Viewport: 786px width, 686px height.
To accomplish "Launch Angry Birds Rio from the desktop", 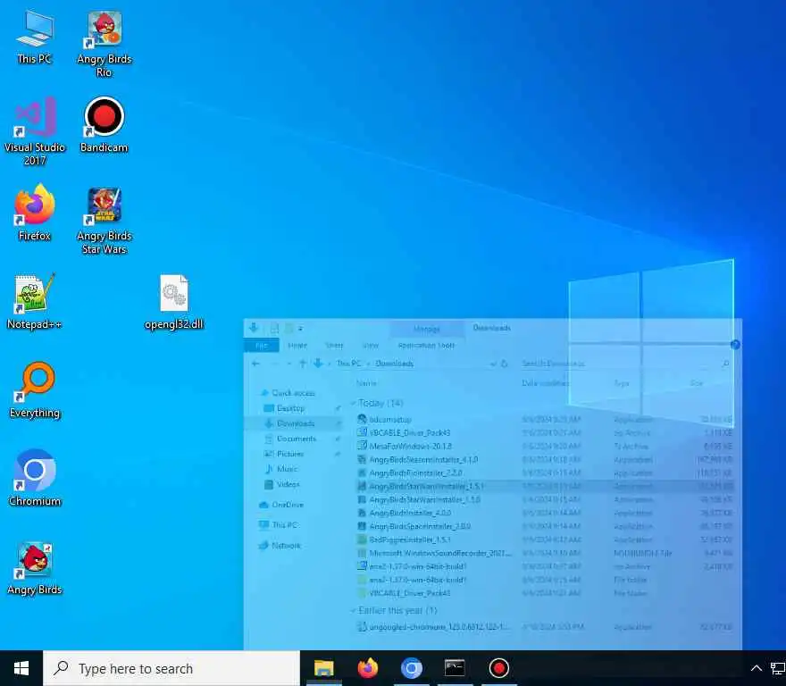I will point(105,44).
